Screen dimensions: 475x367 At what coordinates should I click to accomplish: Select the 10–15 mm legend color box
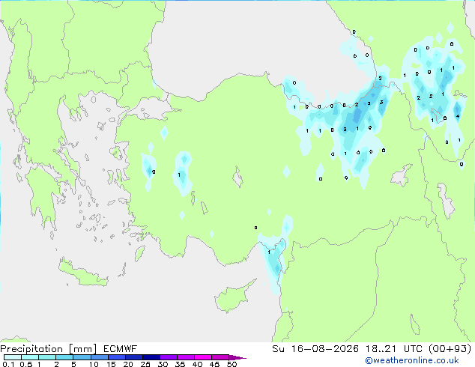tap(99, 357)
